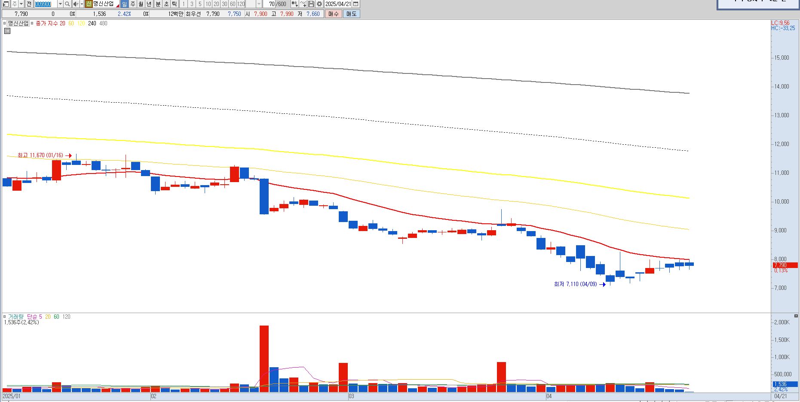Click the line-chart add icon next to save
The height and width of the screenshot is (402, 800).
coord(303,4)
